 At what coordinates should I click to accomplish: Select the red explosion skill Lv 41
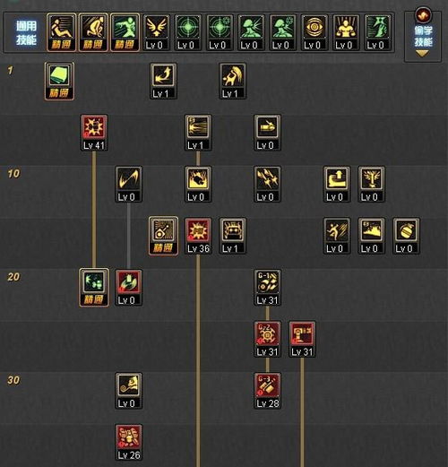(94, 133)
